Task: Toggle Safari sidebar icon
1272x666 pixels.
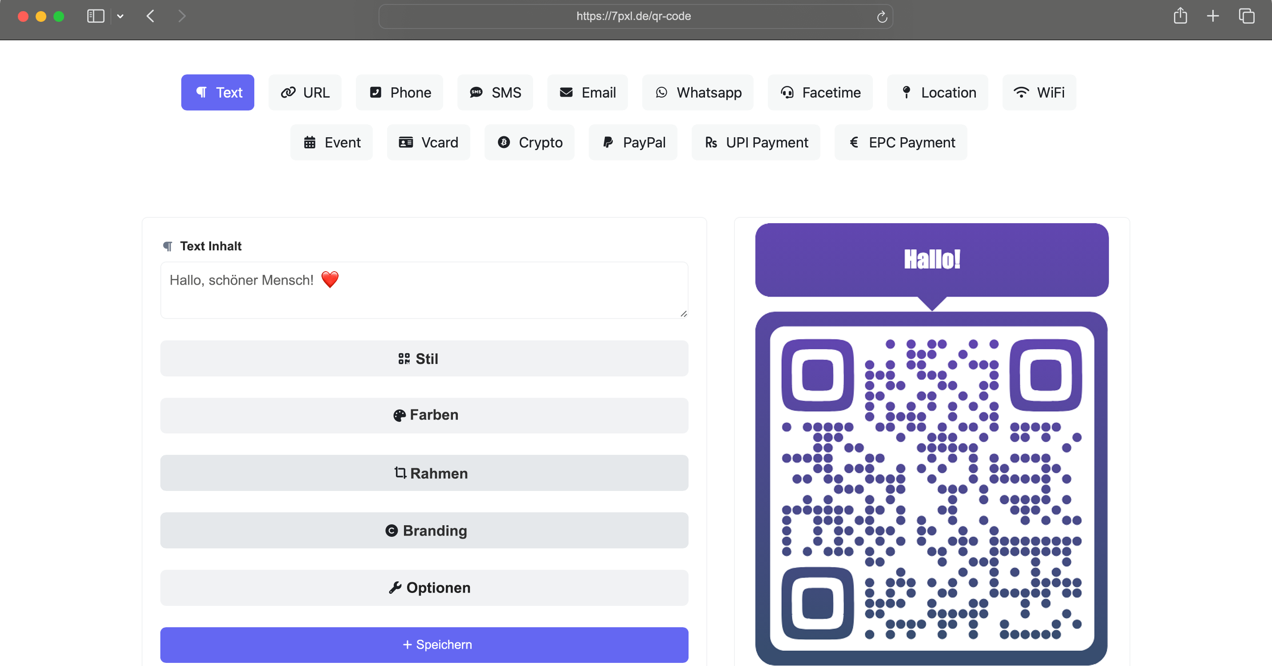Action: coord(95,16)
